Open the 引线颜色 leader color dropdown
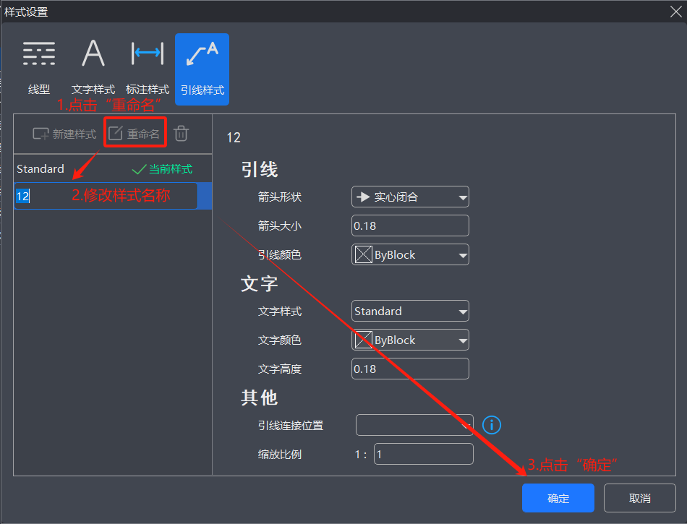This screenshot has width=687, height=524. coord(410,254)
